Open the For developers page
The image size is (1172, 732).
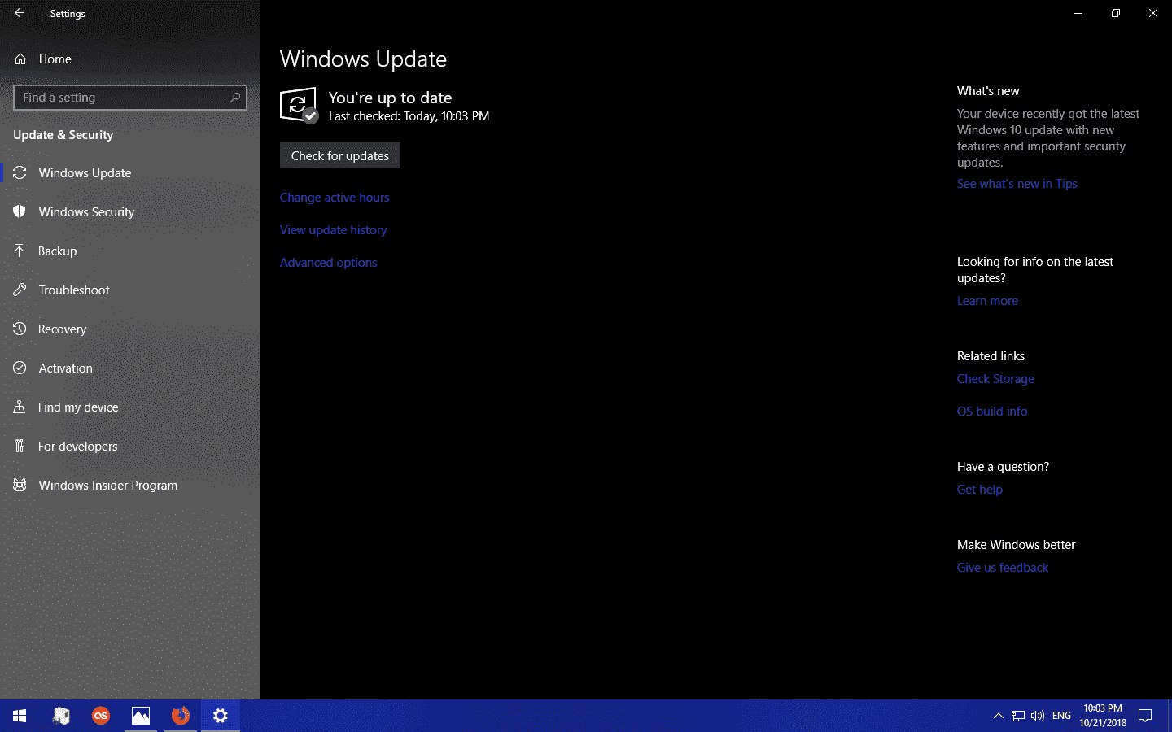click(130, 446)
